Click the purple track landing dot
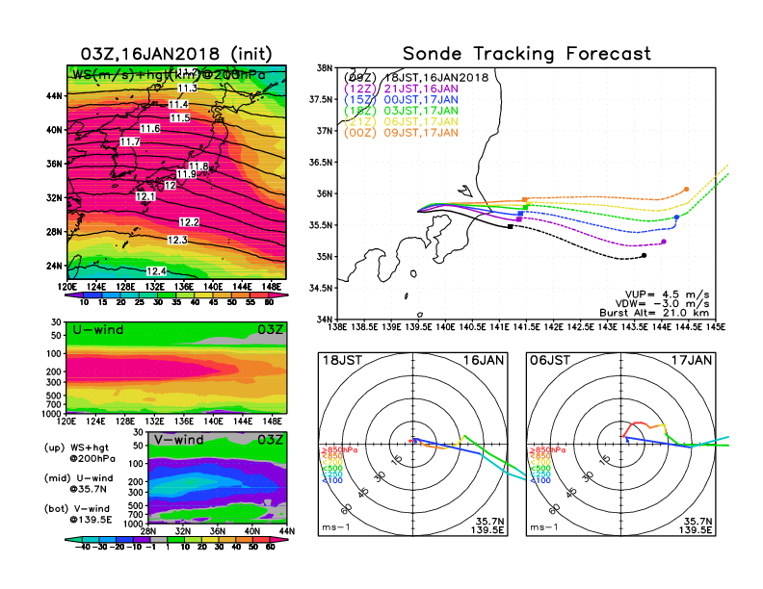The height and width of the screenshot is (589, 763). (x=664, y=242)
